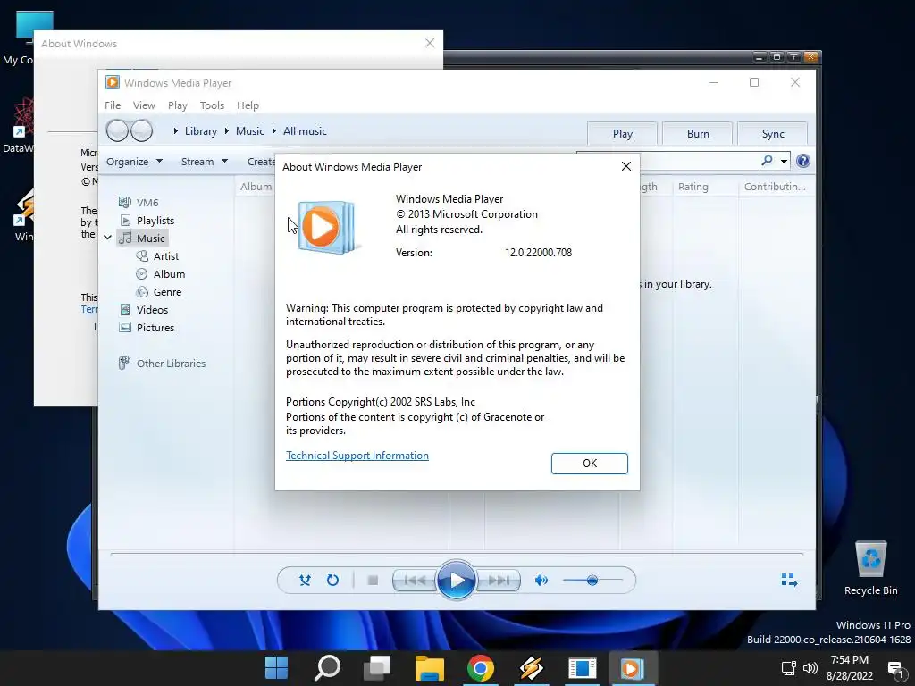Open the Windows Start menu
Viewport: 915px width, 686px height.
(276, 668)
